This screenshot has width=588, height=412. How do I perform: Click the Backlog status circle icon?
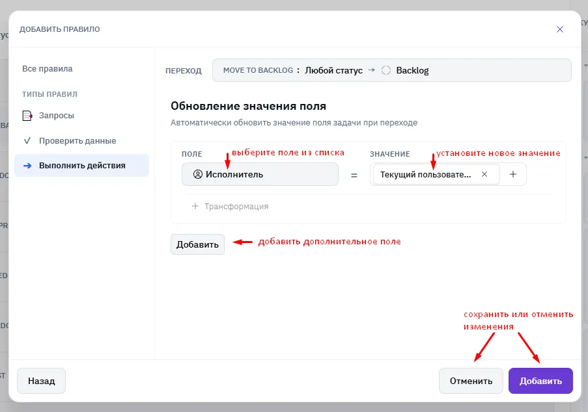click(386, 70)
